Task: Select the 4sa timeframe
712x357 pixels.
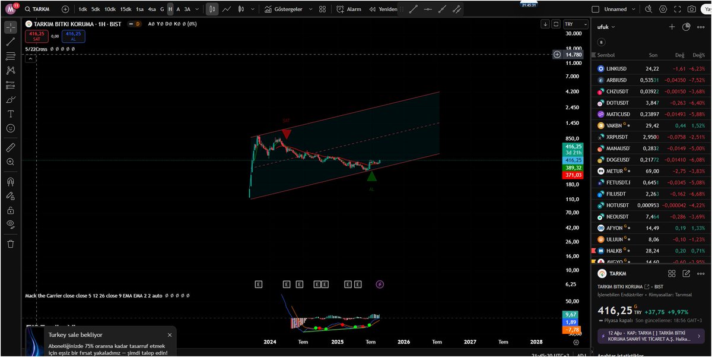Action: tap(152, 10)
